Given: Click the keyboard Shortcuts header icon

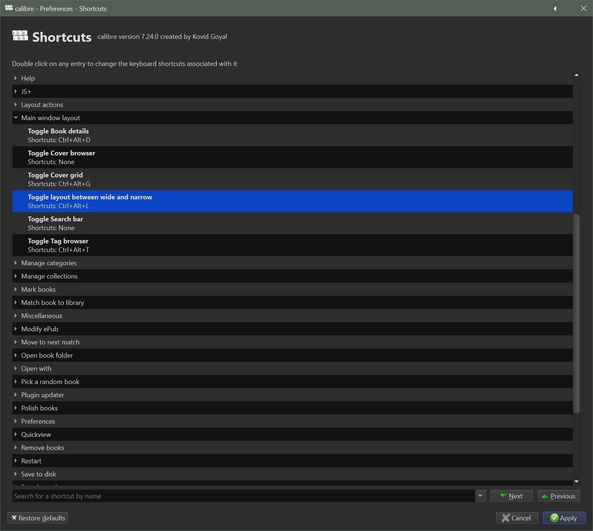Looking at the screenshot, I should tap(20, 36).
